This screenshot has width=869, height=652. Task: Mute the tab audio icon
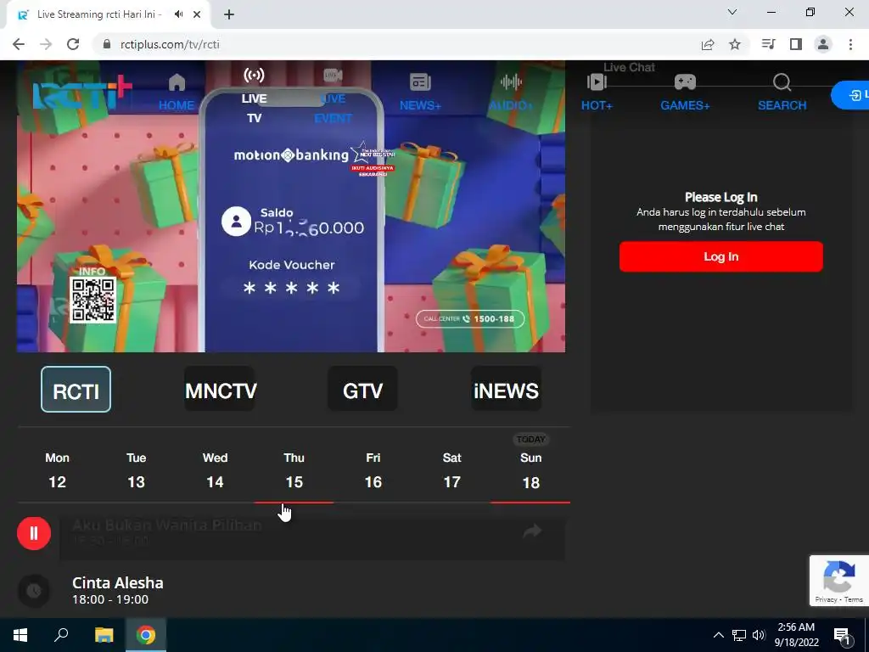pyautogui.click(x=178, y=14)
